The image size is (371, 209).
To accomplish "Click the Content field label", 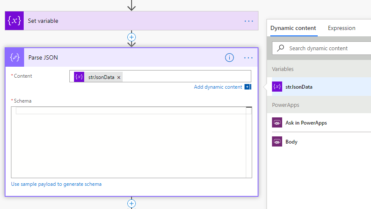I will 23,76.
